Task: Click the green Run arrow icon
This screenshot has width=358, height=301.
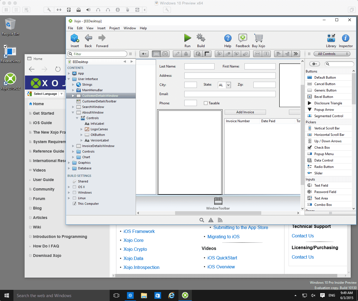Action: [x=187, y=38]
